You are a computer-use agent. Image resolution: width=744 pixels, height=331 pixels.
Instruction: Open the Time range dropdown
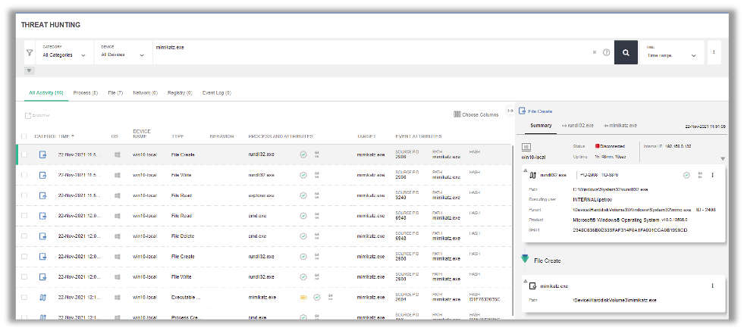pos(672,52)
